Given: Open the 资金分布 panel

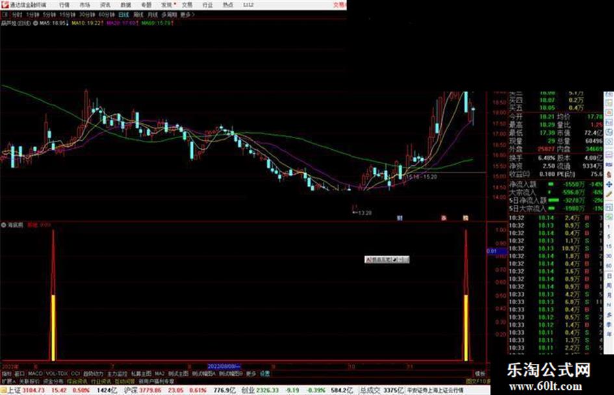Looking at the screenshot, I should coord(53,381).
